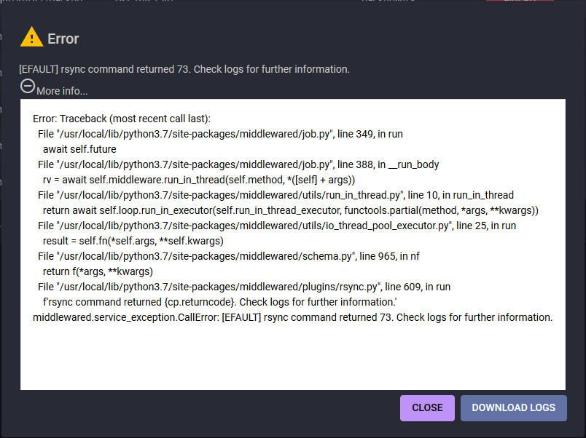Viewport: 586px width, 438px height.
Task: Click the yellow warning triangle icon
Action: click(x=31, y=37)
